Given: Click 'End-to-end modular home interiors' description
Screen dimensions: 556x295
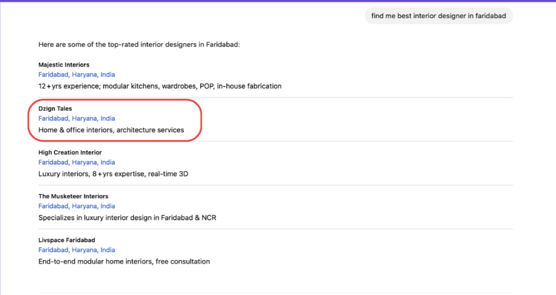Looking at the screenshot, I should tap(124, 262).
